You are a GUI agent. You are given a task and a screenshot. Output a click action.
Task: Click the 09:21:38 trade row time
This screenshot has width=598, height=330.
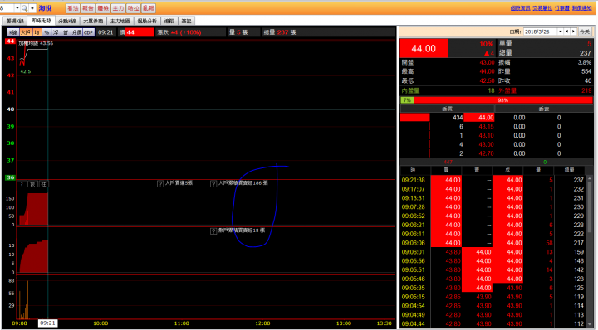point(413,180)
